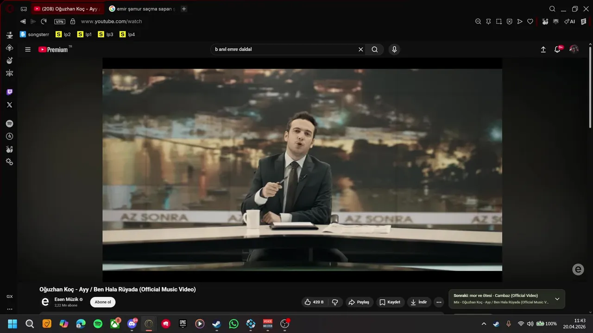Open Esen Müzik channel avatar
This screenshot has height=333, width=593.
coord(45,302)
